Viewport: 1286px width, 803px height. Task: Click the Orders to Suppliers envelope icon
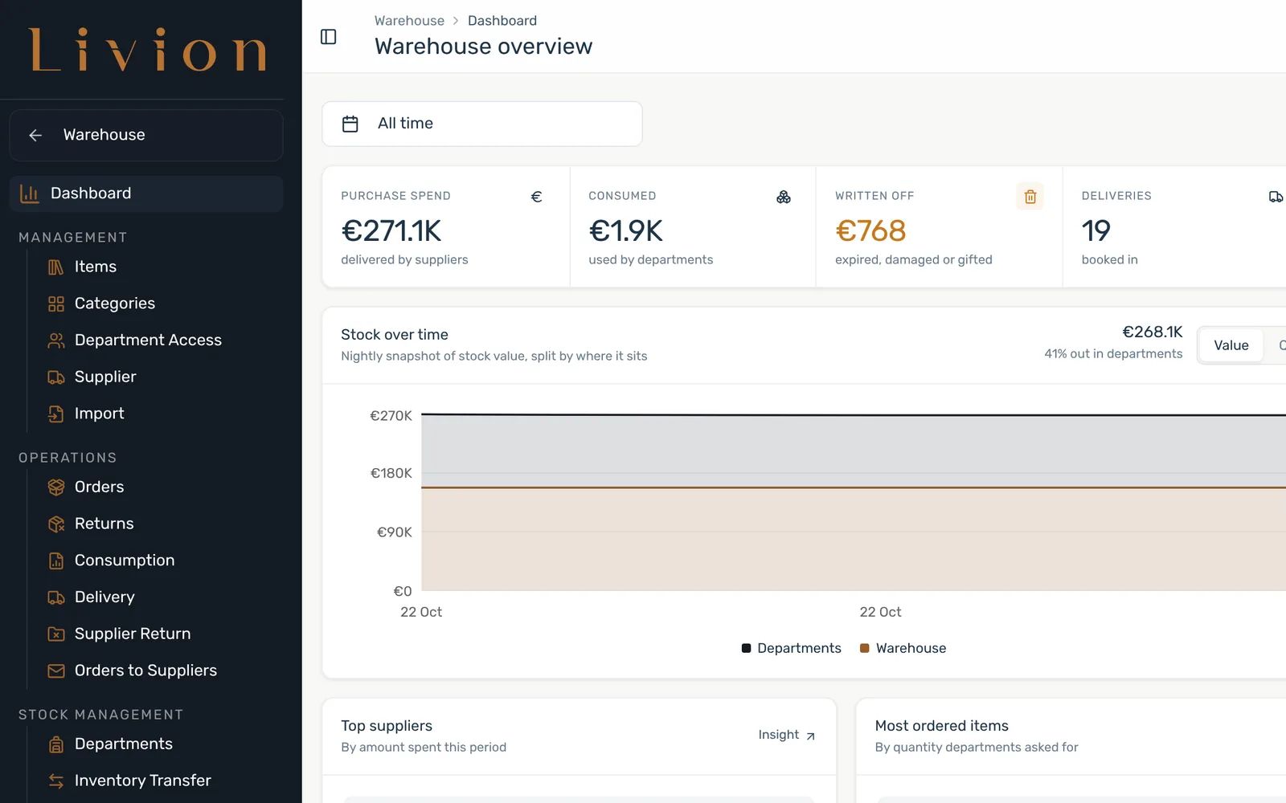55,671
